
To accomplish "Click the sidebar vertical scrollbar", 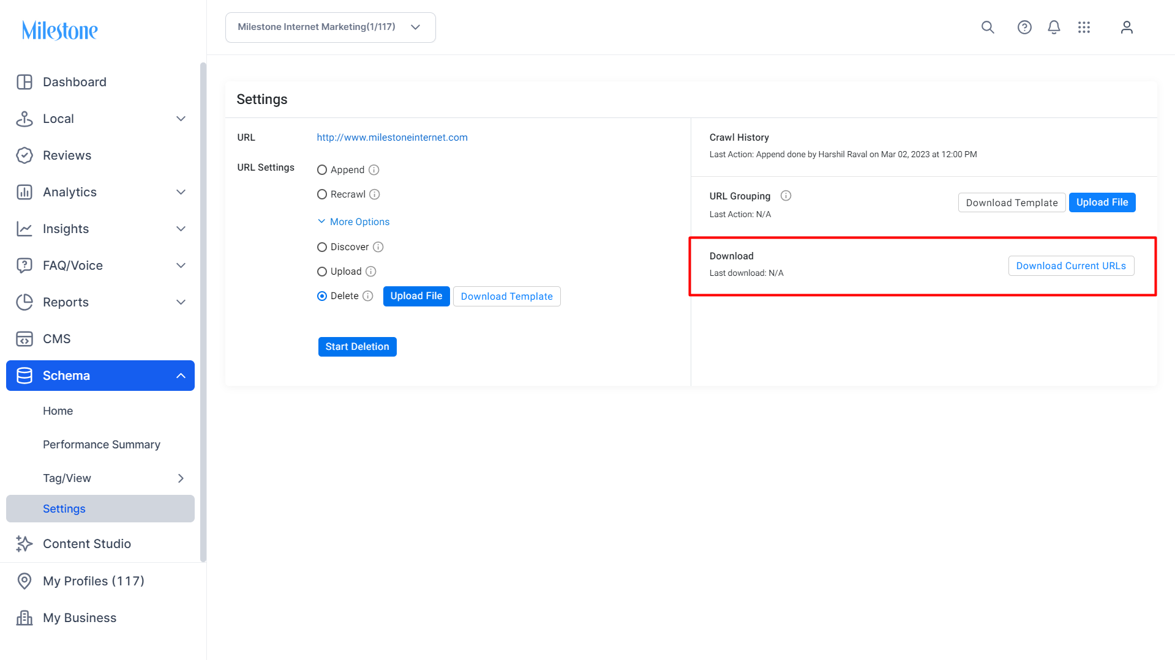I will coord(203,312).
